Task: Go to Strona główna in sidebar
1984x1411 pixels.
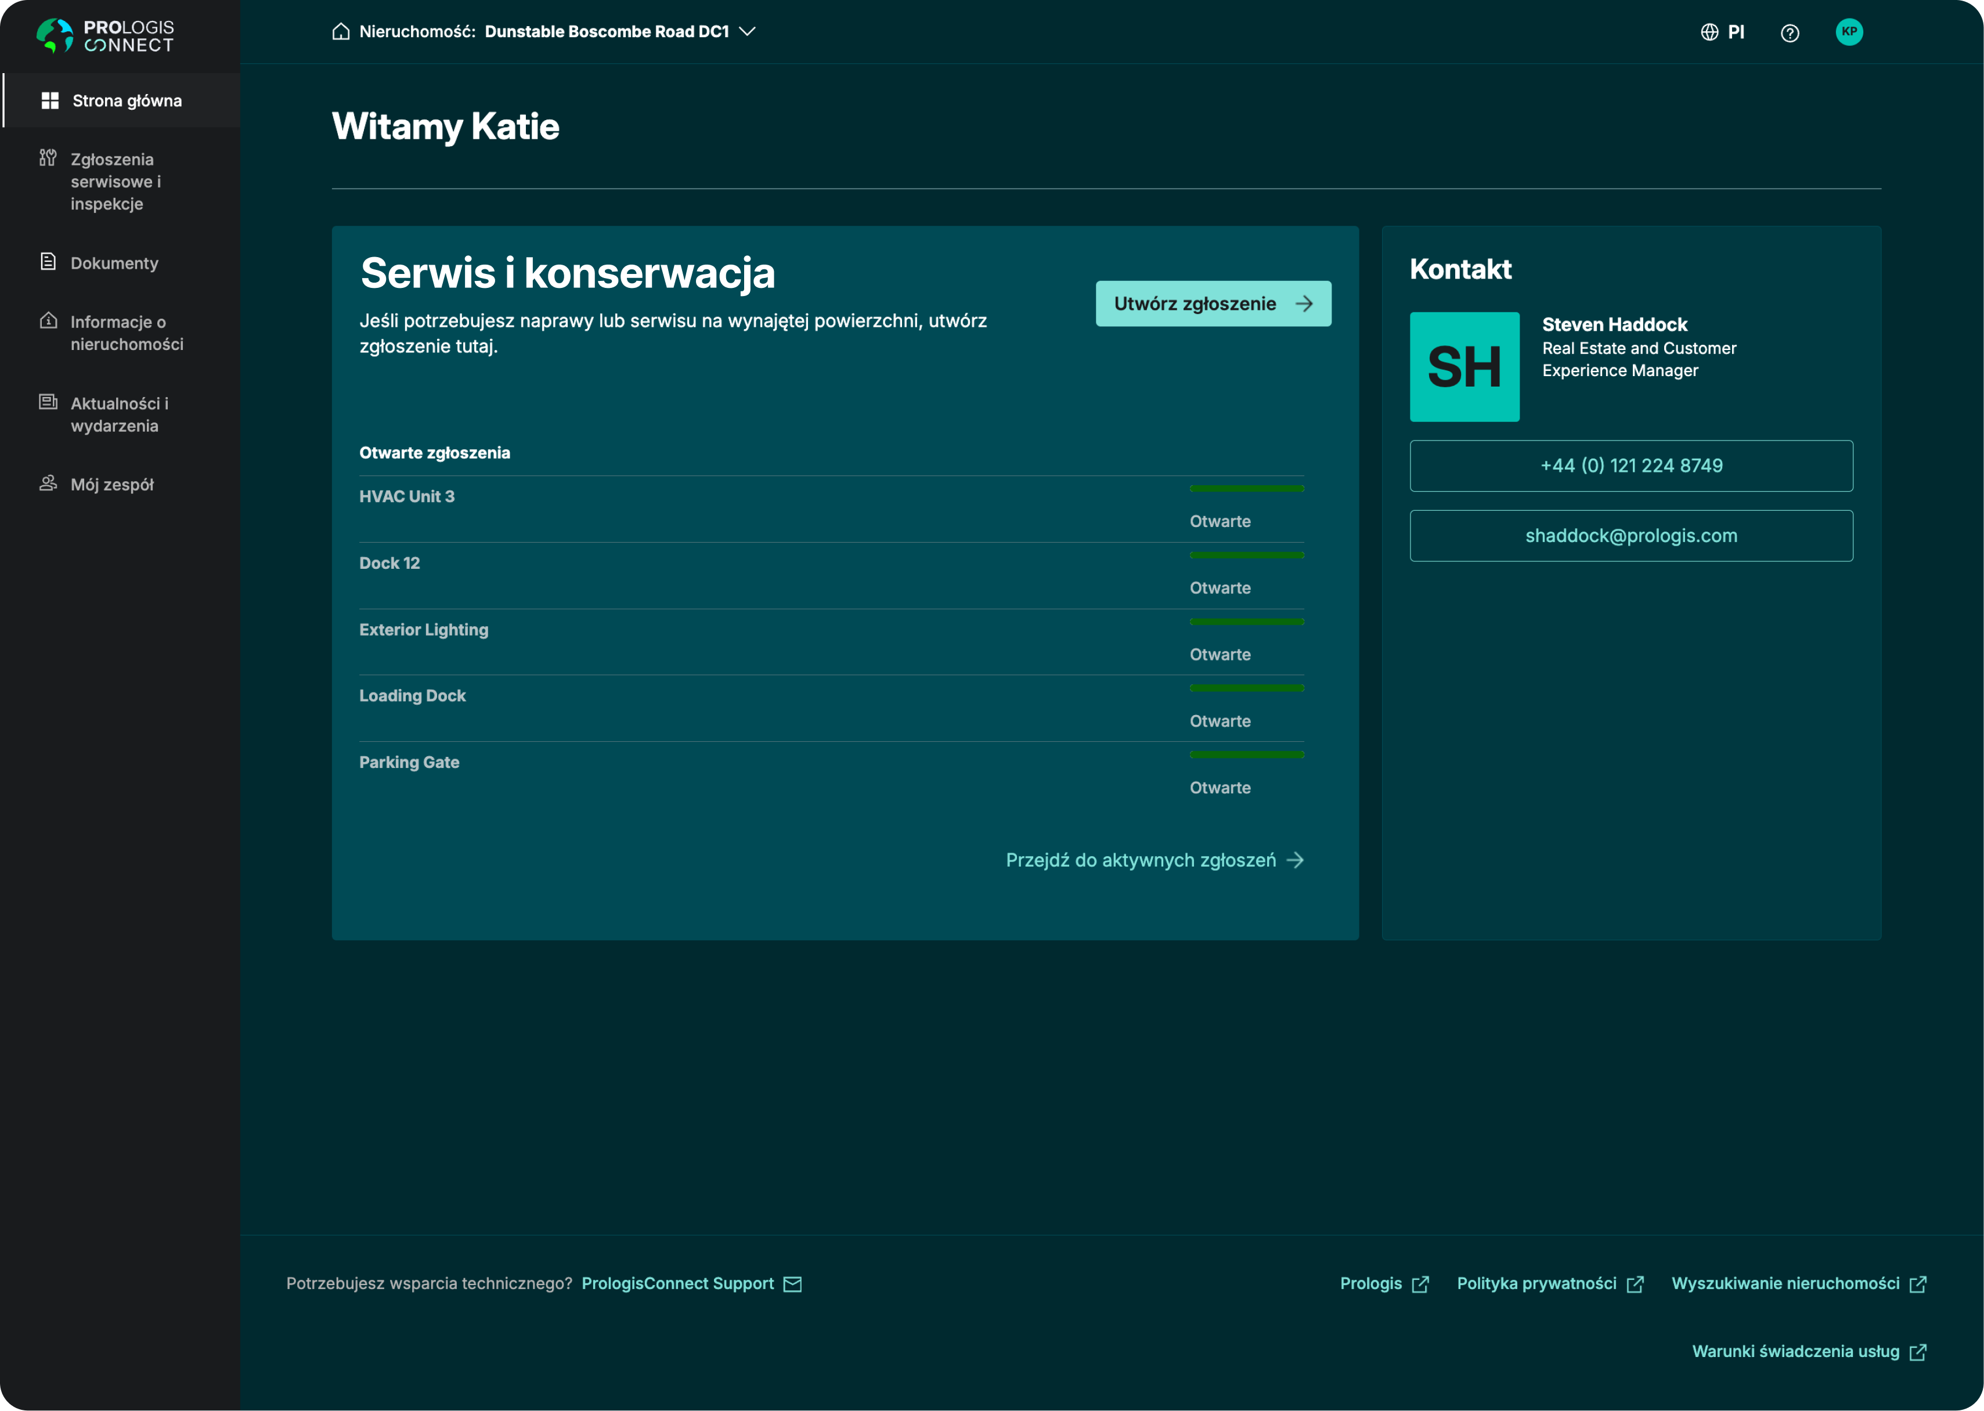Action: click(121, 101)
